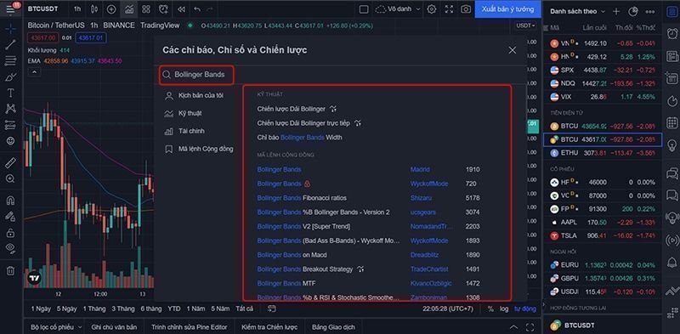Open the indicators button in top toolbar
The image size is (680, 334).
point(129,9)
